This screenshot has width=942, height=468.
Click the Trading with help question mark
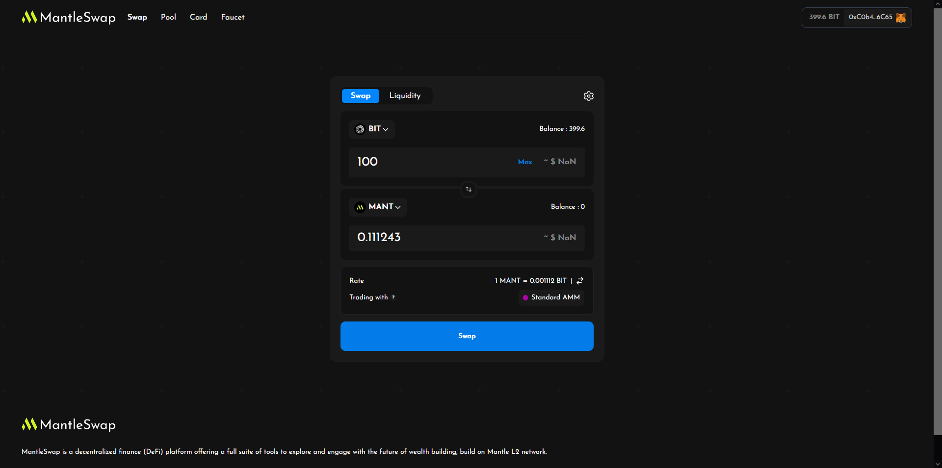pos(393,297)
